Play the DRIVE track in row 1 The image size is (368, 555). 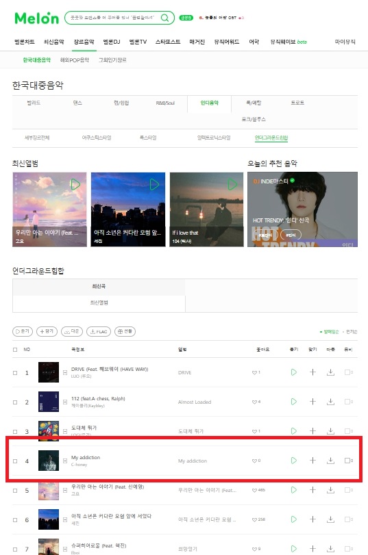point(293,372)
